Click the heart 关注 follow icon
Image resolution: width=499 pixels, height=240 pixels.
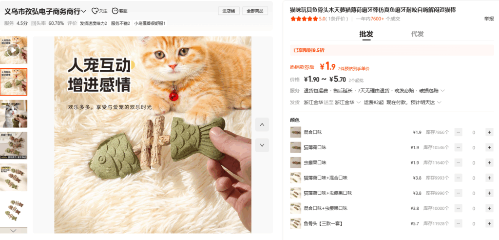[95, 11]
